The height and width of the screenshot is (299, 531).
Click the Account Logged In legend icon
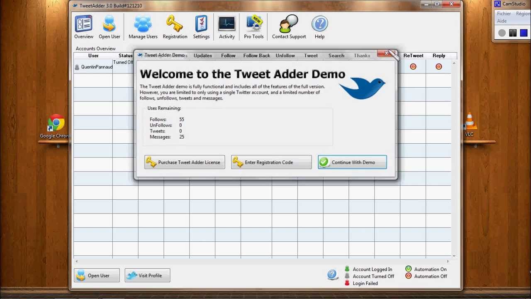[347, 269]
